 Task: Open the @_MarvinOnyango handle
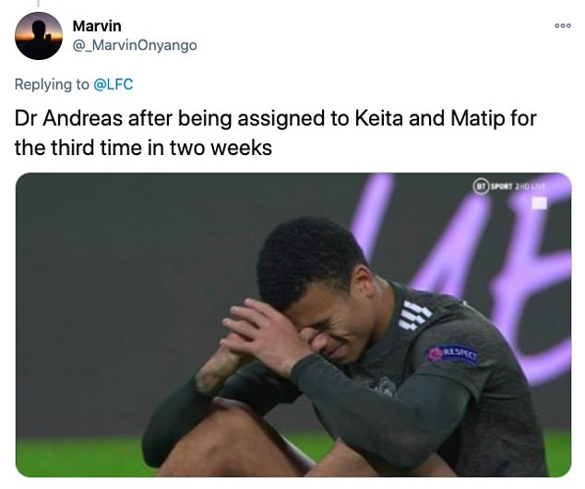pyautogui.click(x=135, y=45)
